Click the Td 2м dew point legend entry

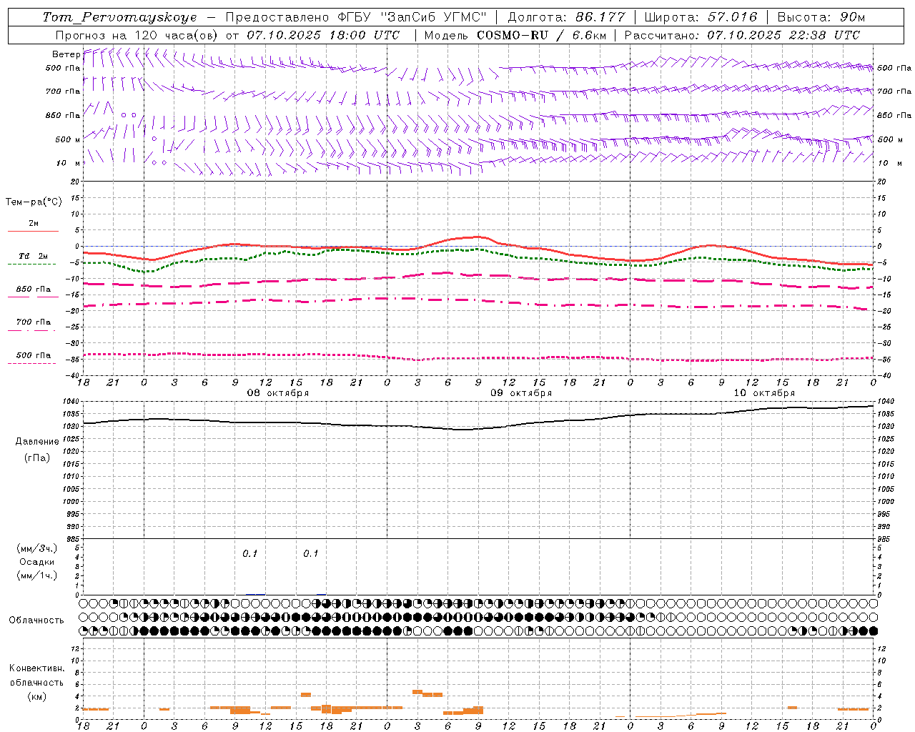(34, 256)
